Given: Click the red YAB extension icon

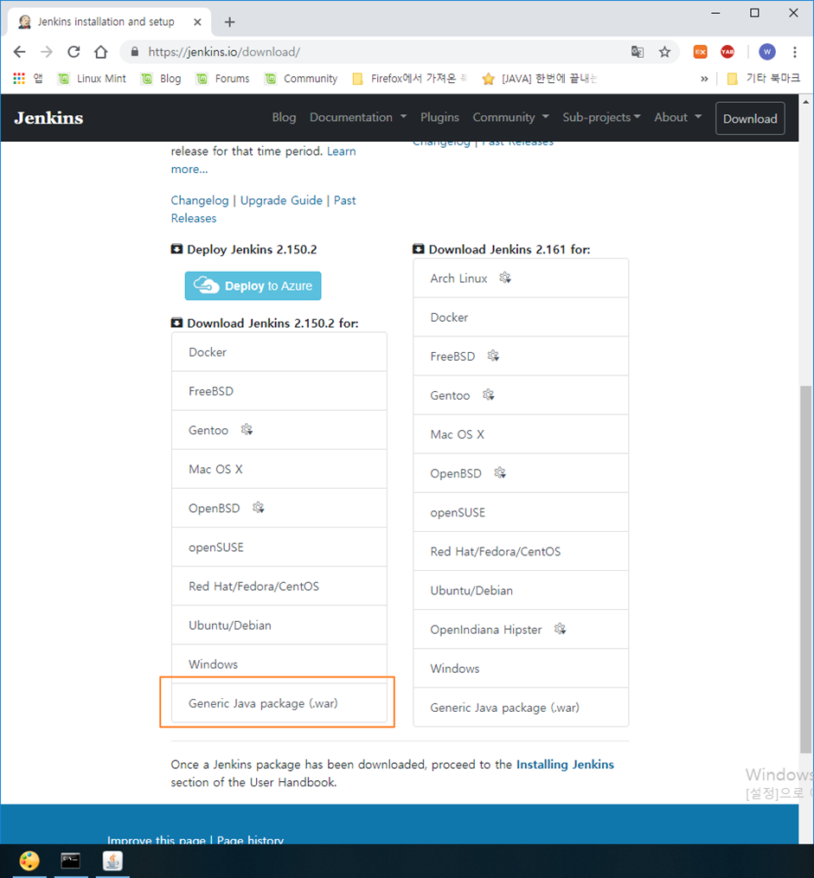Looking at the screenshot, I should tap(727, 52).
